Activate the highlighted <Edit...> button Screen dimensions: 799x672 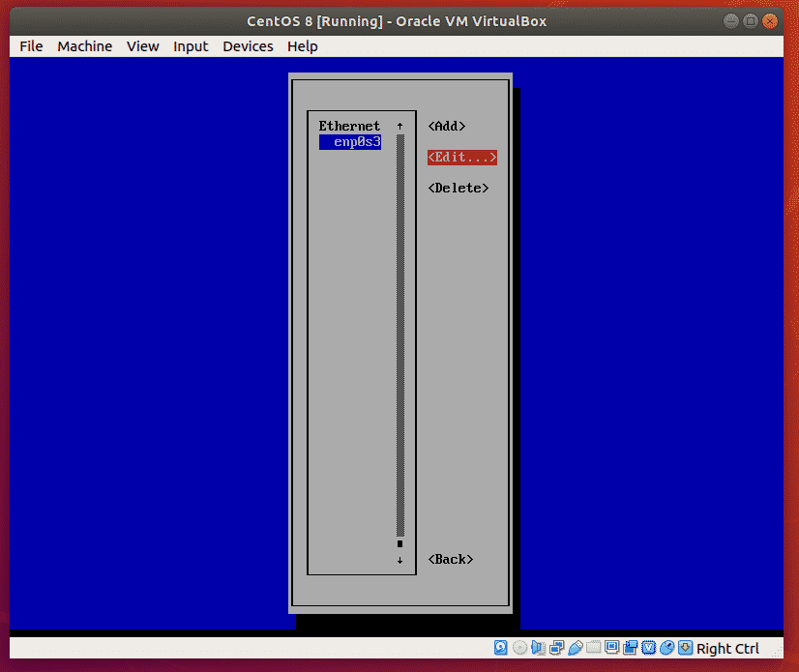click(462, 157)
